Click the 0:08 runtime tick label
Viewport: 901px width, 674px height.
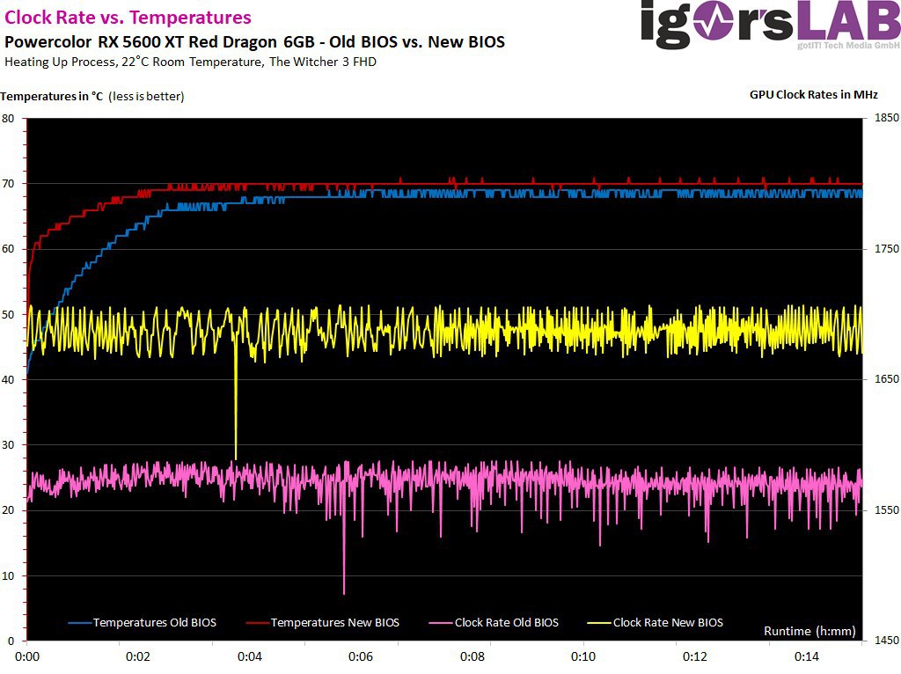[472, 656]
